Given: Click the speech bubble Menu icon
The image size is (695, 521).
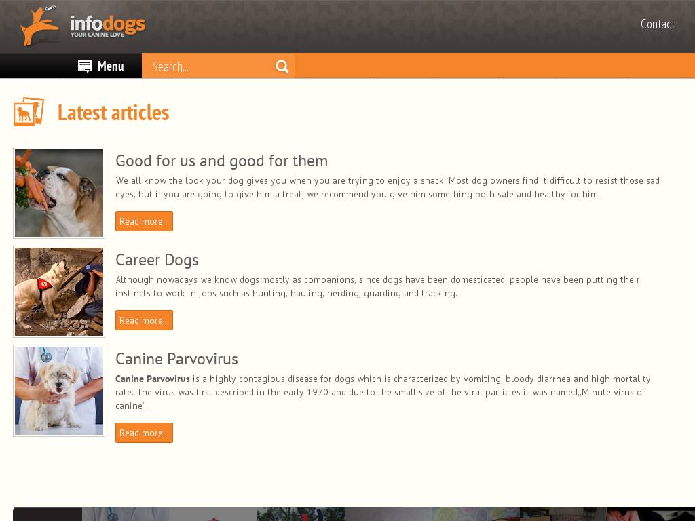Looking at the screenshot, I should [85, 66].
